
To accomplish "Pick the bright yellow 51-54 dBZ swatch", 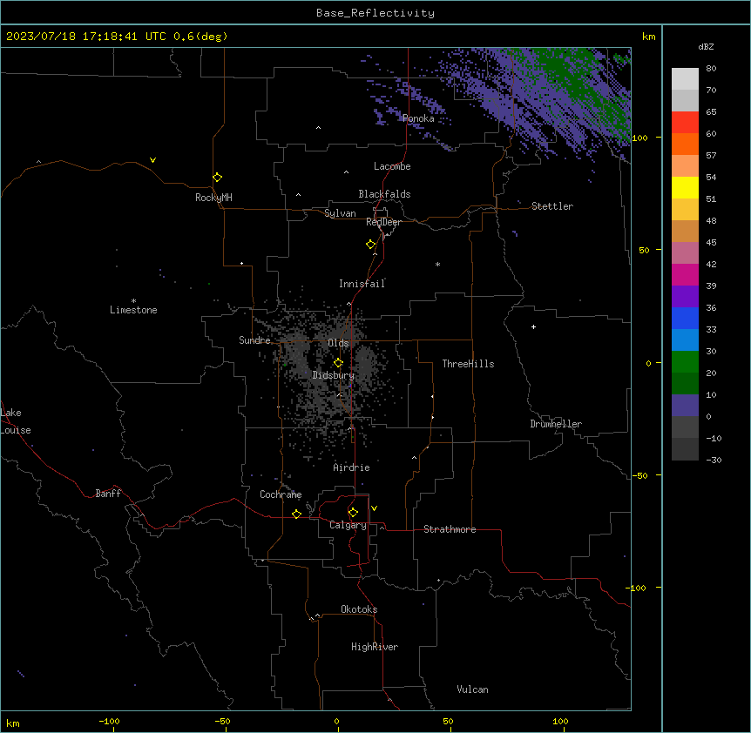I will tap(685, 188).
